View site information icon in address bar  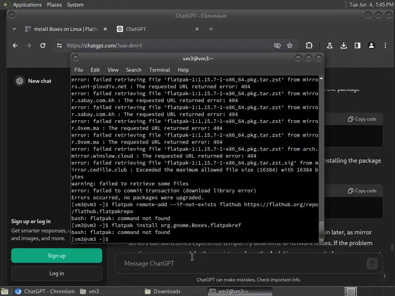[59, 45]
